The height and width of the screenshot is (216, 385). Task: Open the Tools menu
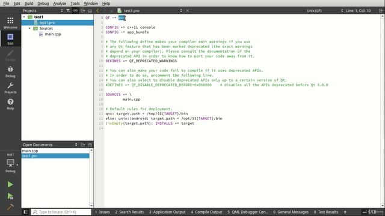(75, 4)
